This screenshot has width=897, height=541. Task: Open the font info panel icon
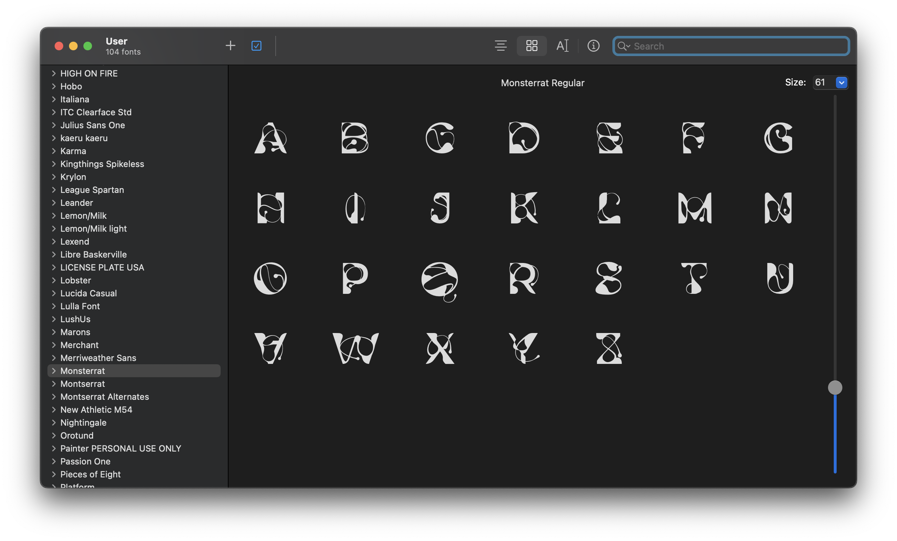tap(593, 46)
